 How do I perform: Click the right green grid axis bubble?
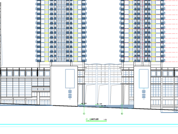pyautogui.click(x=122, y=114)
